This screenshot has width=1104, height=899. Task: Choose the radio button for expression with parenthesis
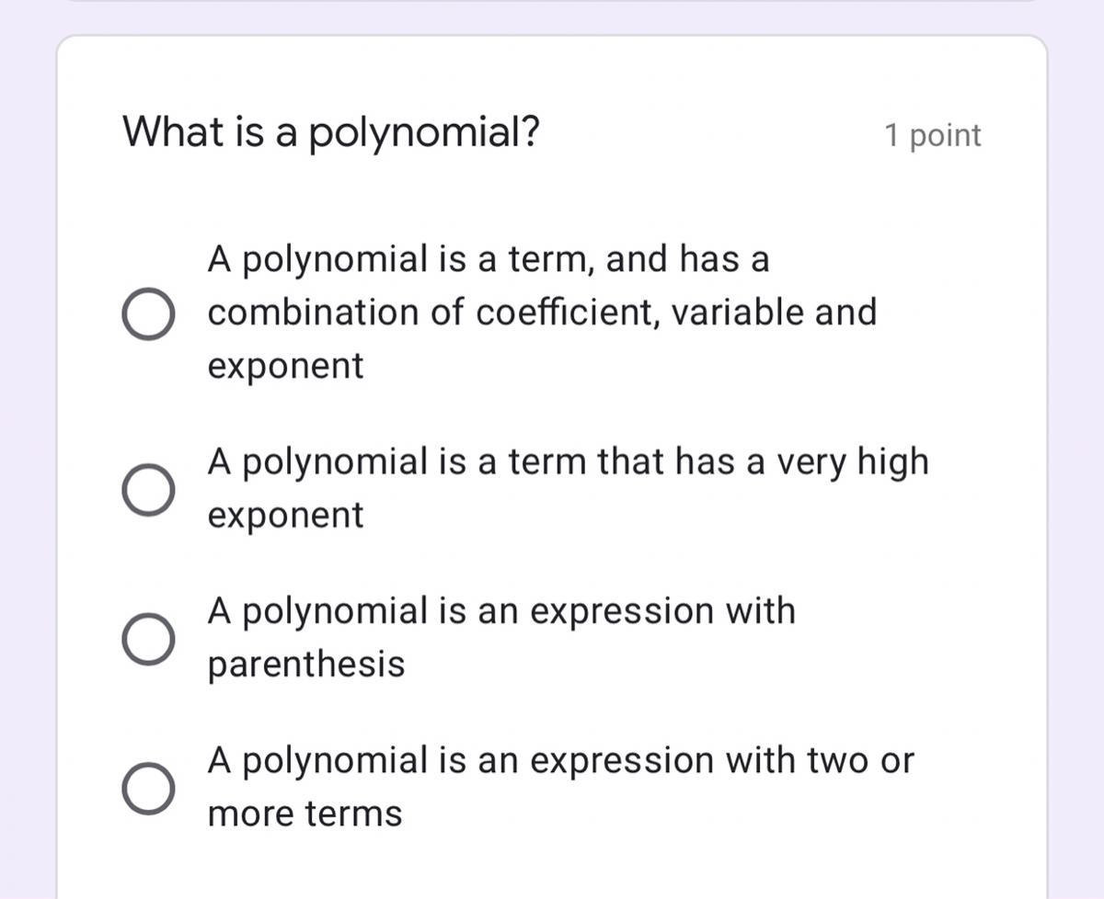[x=147, y=638]
